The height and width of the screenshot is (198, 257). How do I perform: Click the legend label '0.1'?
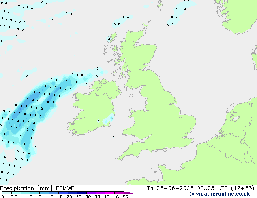coord(4,196)
